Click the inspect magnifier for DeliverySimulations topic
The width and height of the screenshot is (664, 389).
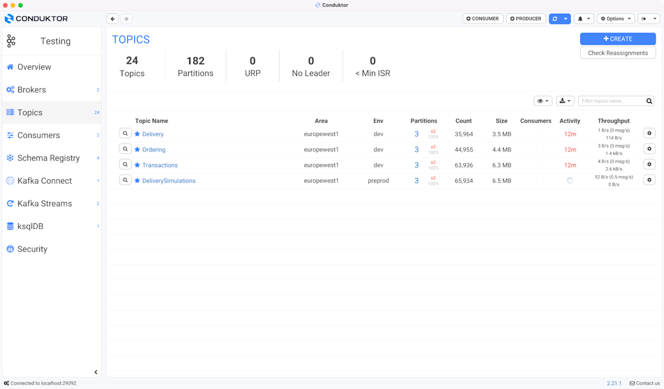pos(126,180)
